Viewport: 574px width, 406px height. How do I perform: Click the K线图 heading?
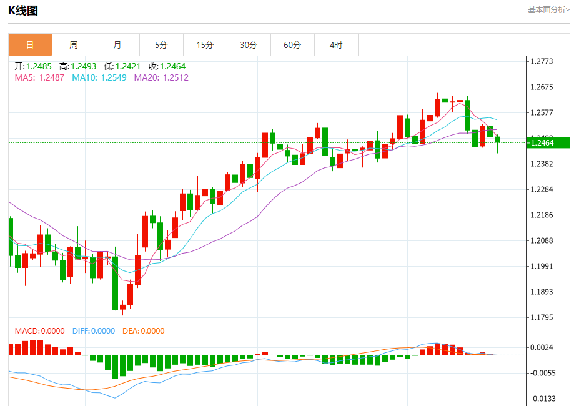tap(23, 11)
